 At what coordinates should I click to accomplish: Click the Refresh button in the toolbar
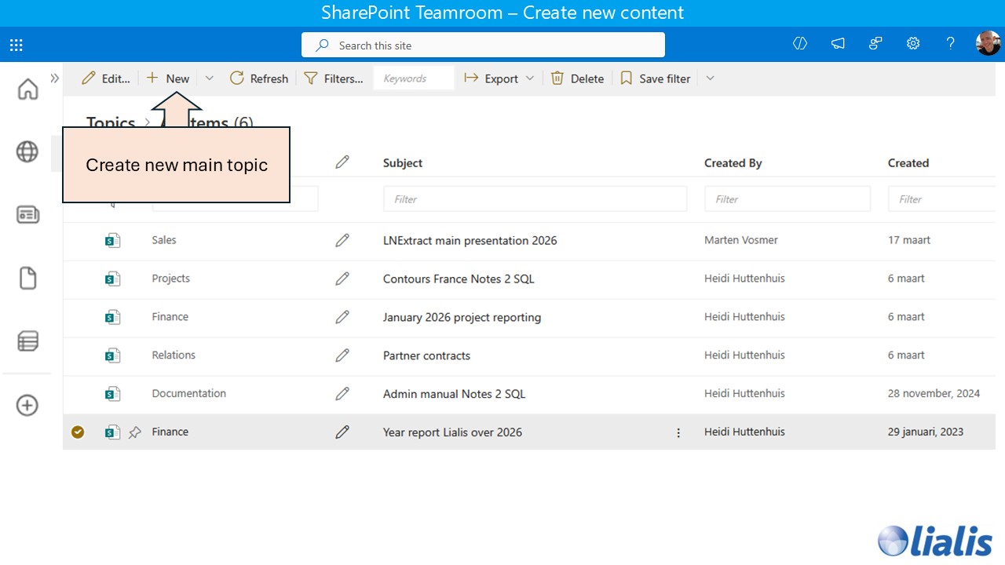pyautogui.click(x=259, y=78)
